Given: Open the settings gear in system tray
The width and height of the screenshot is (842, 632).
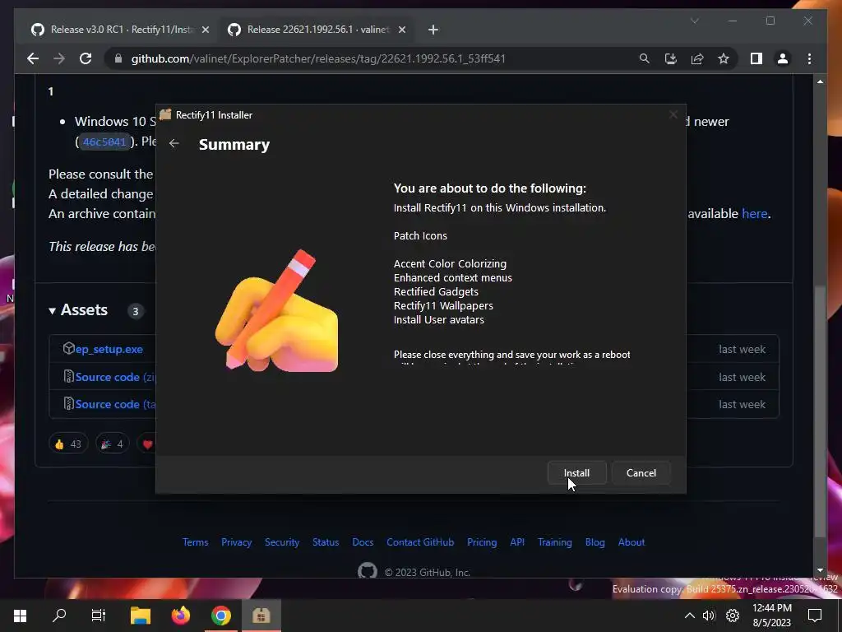Looking at the screenshot, I should coord(733,616).
